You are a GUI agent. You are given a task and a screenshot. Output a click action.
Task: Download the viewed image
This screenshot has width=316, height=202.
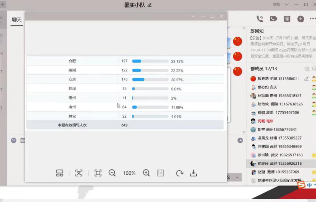click(193, 173)
